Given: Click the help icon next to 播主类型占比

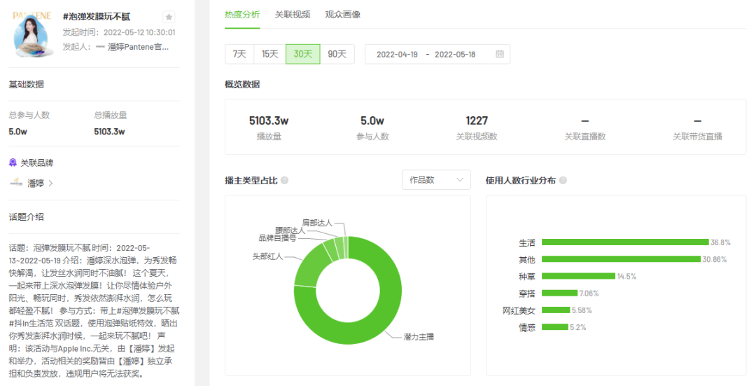Looking at the screenshot, I should tap(284, 181).
